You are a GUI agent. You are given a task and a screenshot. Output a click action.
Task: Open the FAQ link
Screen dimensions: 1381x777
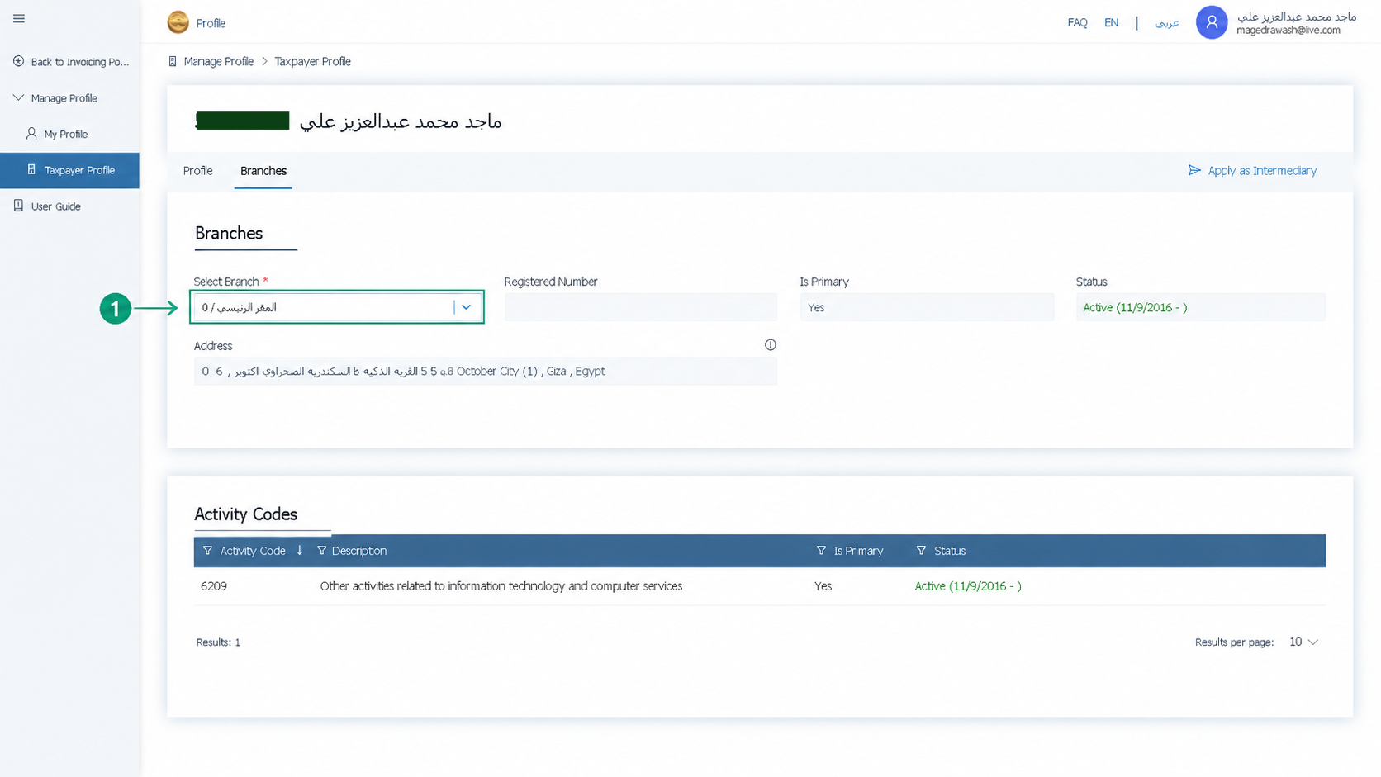pos(1077,22)
